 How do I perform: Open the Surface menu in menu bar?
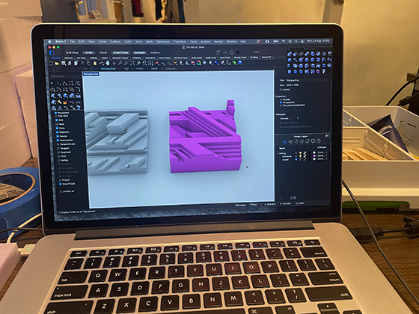(x=115, y=42)
